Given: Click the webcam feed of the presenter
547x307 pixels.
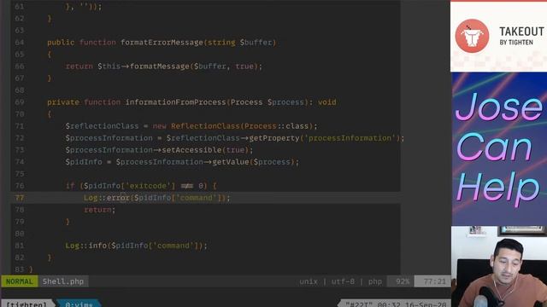Looking at the screenshot, I should click(x=499, y=267).
